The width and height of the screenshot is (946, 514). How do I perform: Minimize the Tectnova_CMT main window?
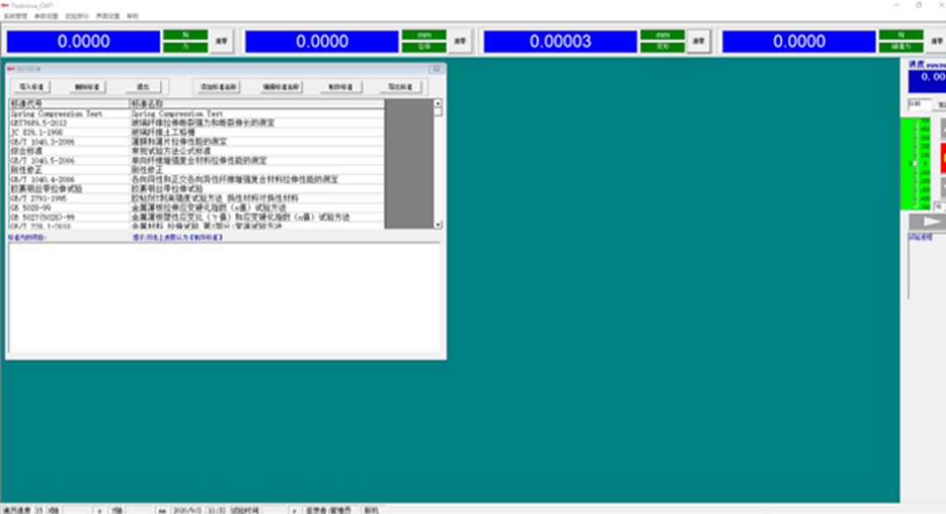coord(896,5)
